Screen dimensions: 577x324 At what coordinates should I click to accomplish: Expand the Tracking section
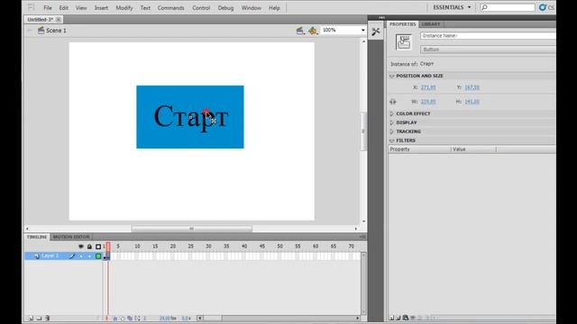click(391, 131)
